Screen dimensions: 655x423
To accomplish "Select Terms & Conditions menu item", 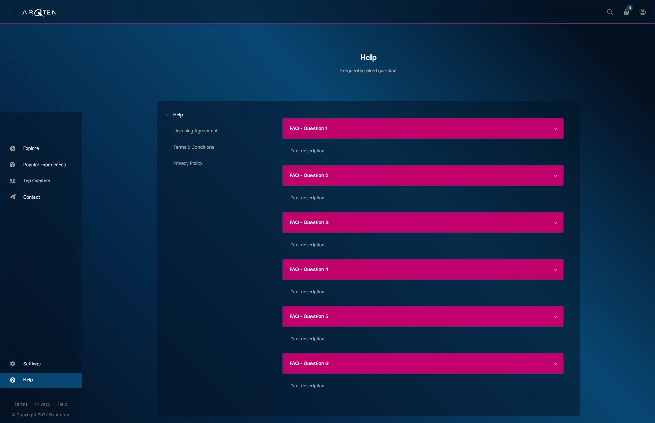I will tap(193, 147).
